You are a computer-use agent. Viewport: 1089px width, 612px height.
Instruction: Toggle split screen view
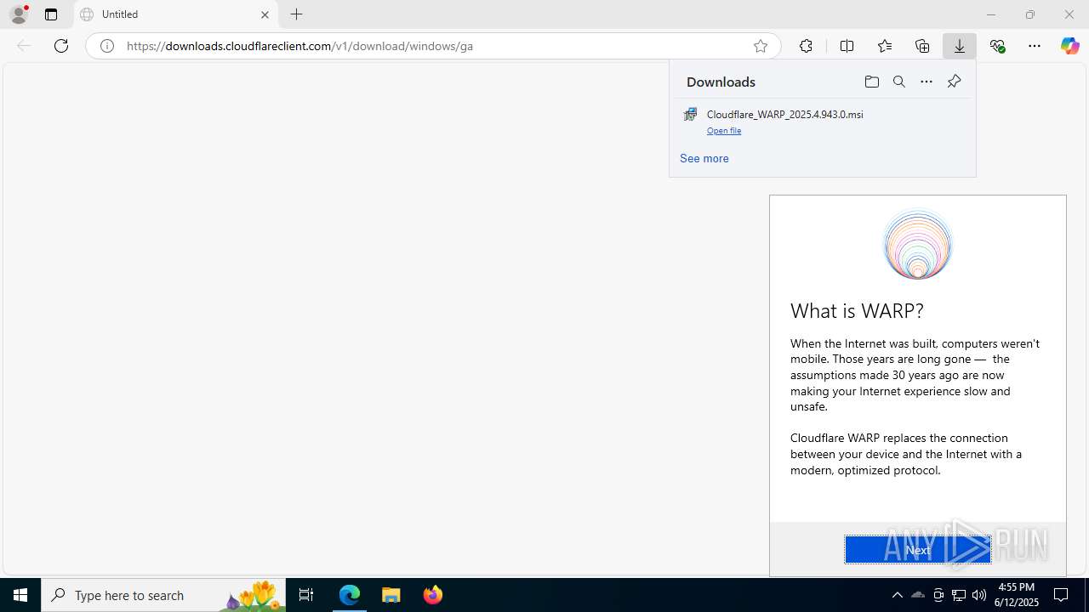[847, 46]
